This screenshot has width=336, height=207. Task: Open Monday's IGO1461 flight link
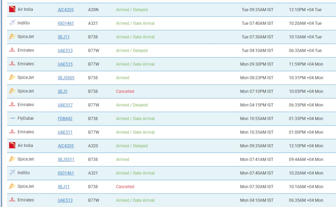click(x=66, y=173)
